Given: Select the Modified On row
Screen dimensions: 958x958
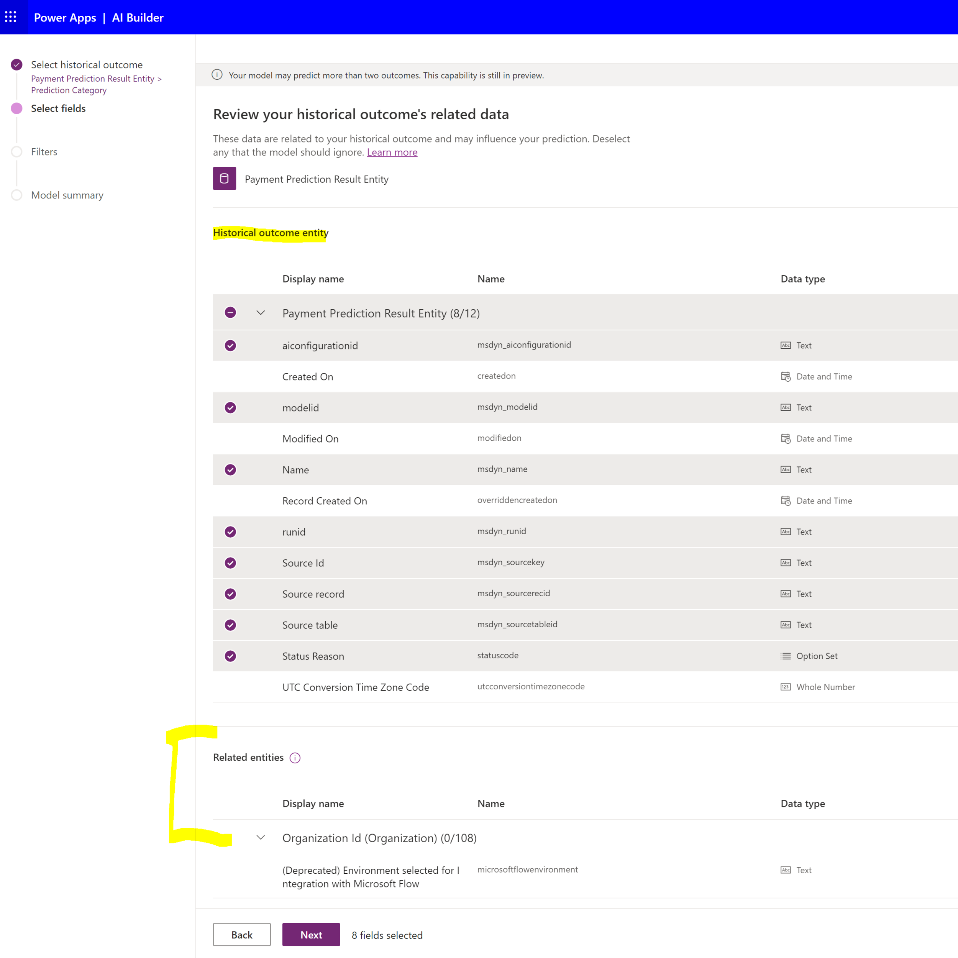Looking at the screenshot, I should [x=585, y=438].
